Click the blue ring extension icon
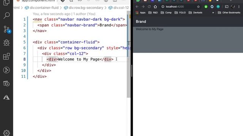243x136 pixels. (212, 7)
